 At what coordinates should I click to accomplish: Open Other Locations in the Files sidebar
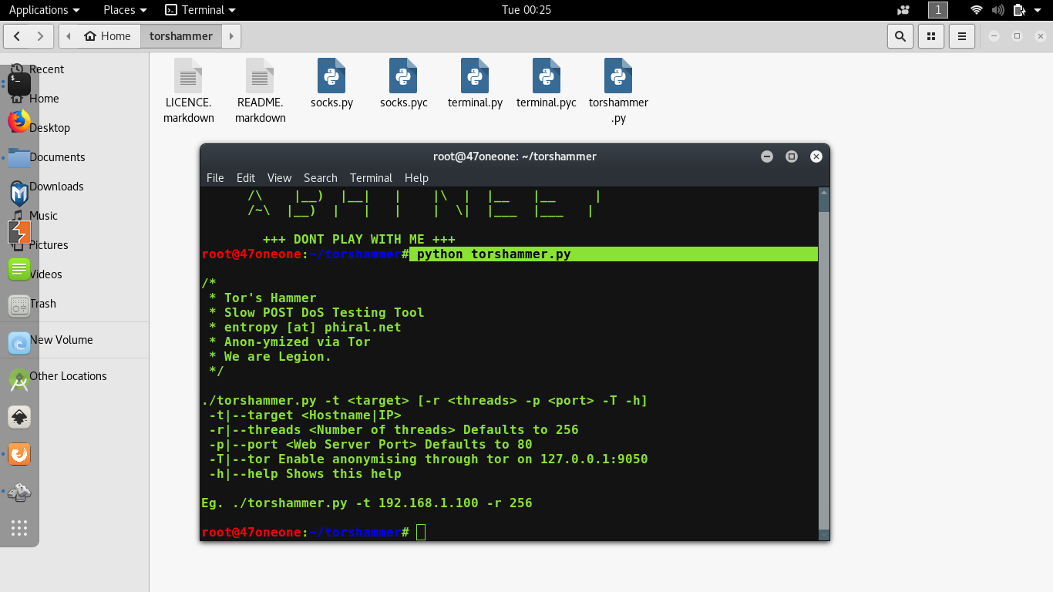click(x=68, y=376)
